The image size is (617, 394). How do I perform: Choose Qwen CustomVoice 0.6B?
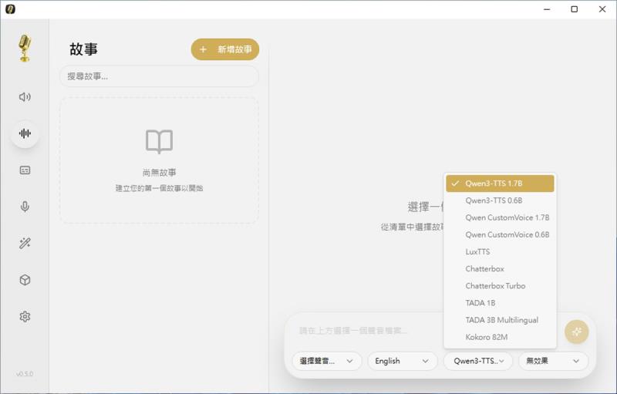[500, 234]
